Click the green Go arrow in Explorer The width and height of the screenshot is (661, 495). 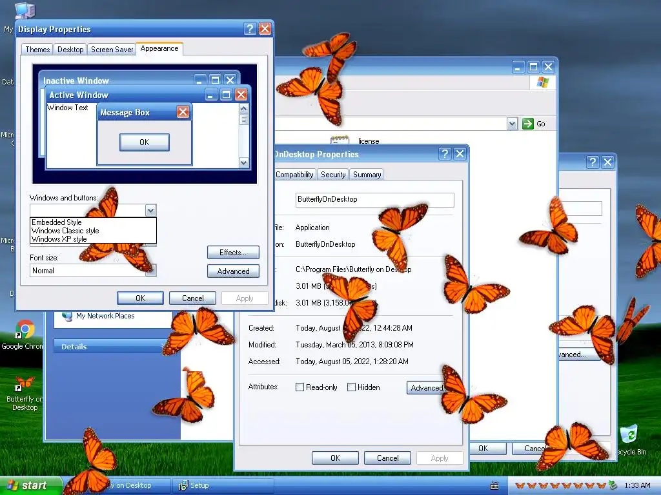(x=528, y=123)
